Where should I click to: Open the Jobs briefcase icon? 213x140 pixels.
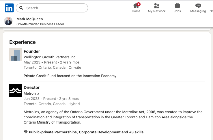pos(177,5)
